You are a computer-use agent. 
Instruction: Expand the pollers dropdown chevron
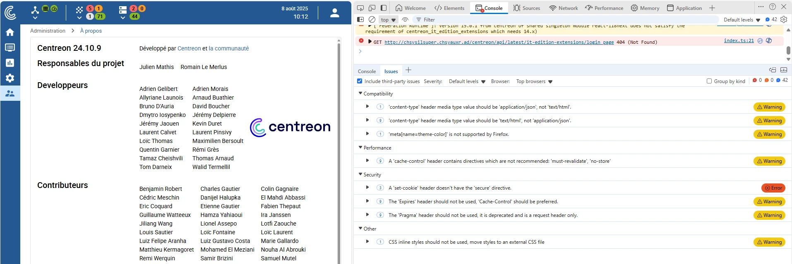coord(35,18)
